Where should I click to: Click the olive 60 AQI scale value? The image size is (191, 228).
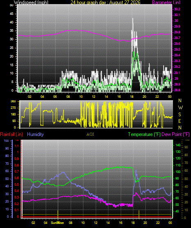tap(186, 170)
